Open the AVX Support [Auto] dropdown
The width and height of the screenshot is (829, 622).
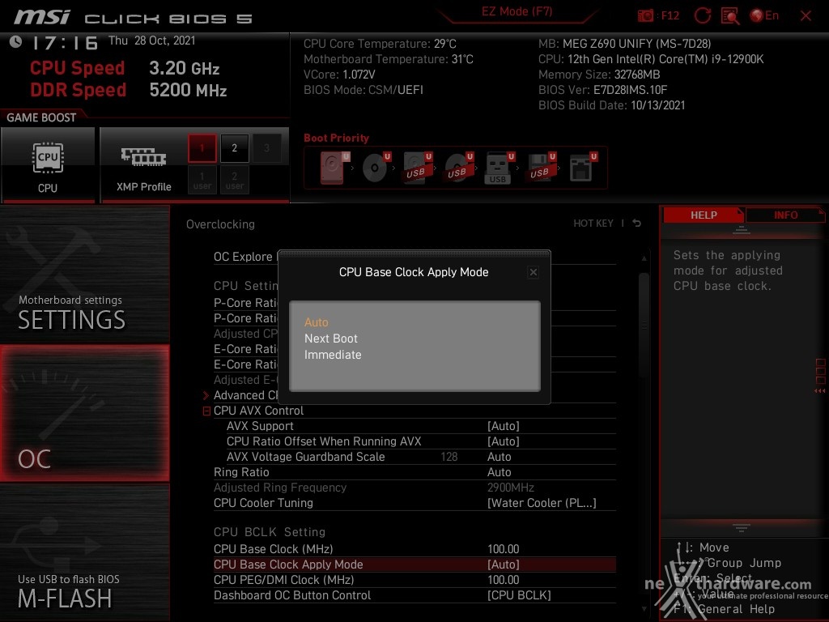(504, 426)
